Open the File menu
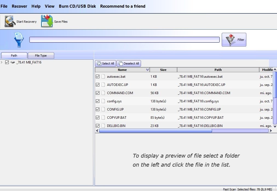 (x=4, y=6)
